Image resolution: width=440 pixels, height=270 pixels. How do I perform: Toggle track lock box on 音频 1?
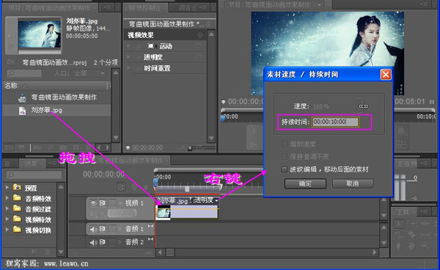(x=112, y=229)
